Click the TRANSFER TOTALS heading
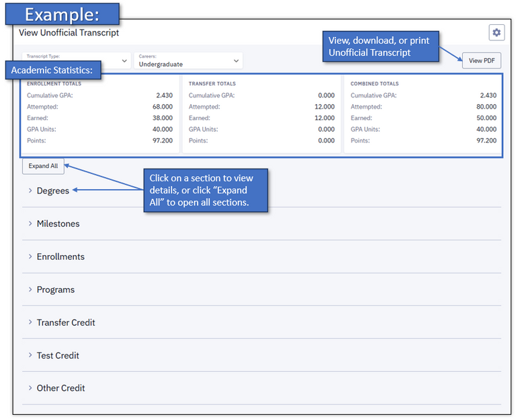The width and height of the screenshot is (516, 419). (x=212, y=84)
